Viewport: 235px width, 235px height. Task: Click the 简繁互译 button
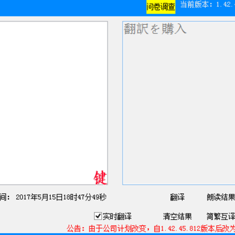(221, 217)
